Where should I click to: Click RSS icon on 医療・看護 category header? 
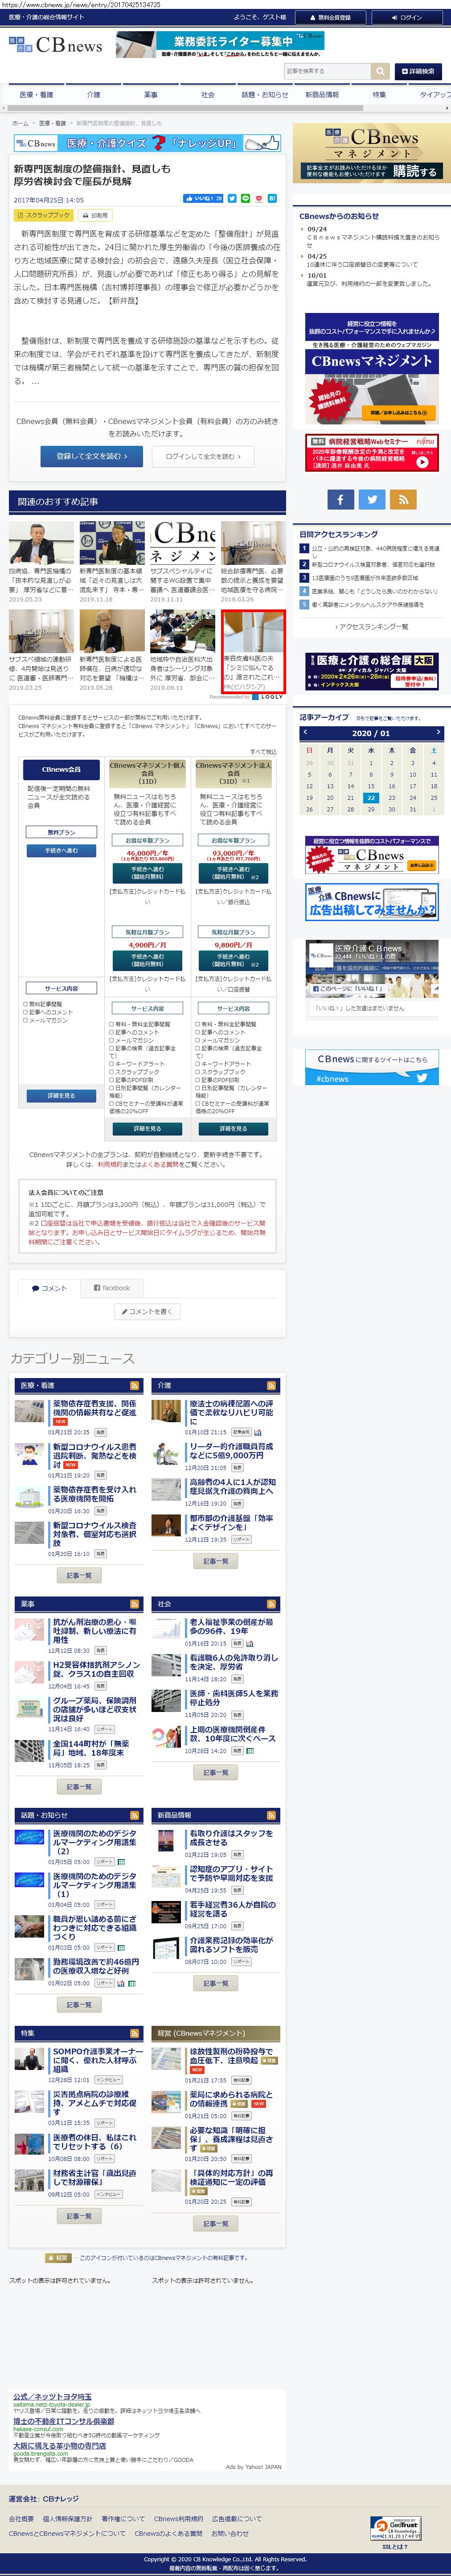coord(135,1385)
